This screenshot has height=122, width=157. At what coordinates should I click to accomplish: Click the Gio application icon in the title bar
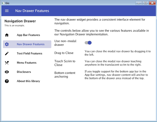point(3,3)
